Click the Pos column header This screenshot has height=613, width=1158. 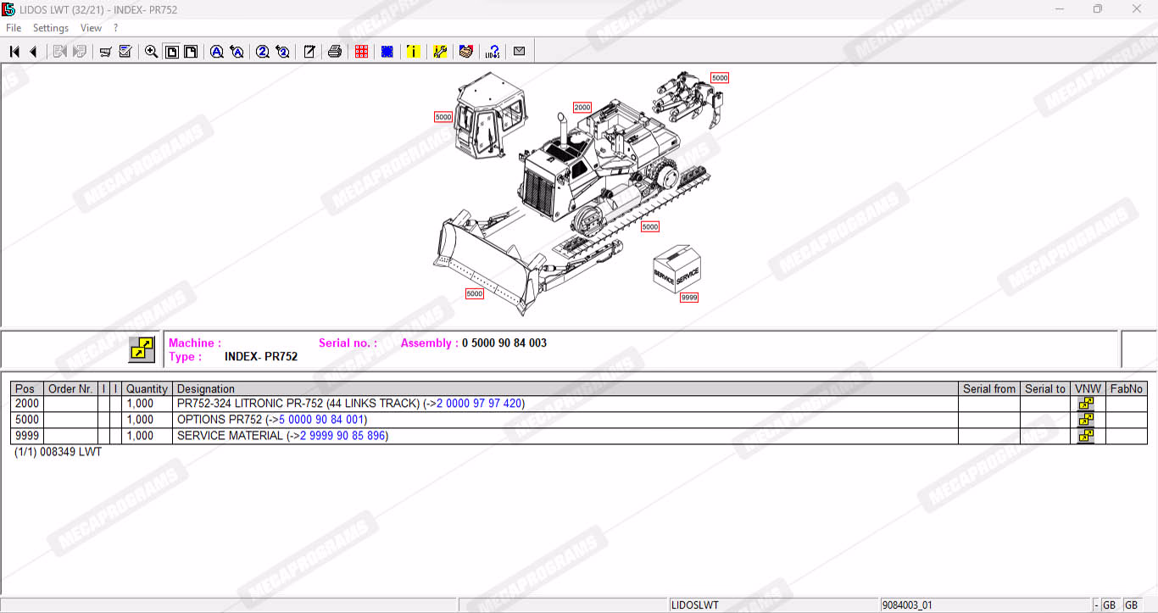pyautogui.click(x=27, y=389)
